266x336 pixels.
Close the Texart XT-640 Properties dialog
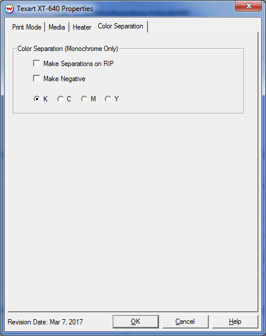(x=248, y=6)
